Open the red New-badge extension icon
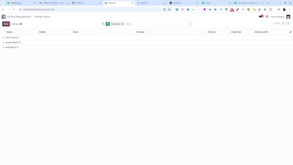Screen dimensions: 293x165 [232, 10]
